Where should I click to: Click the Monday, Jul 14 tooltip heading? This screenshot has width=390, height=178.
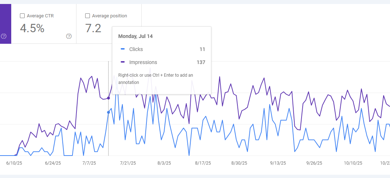coord(135,36)
